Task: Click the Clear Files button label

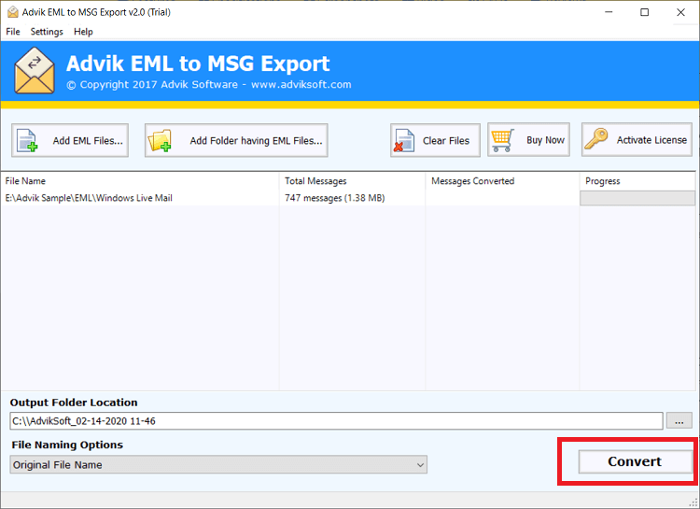Action: pos(446,141)
